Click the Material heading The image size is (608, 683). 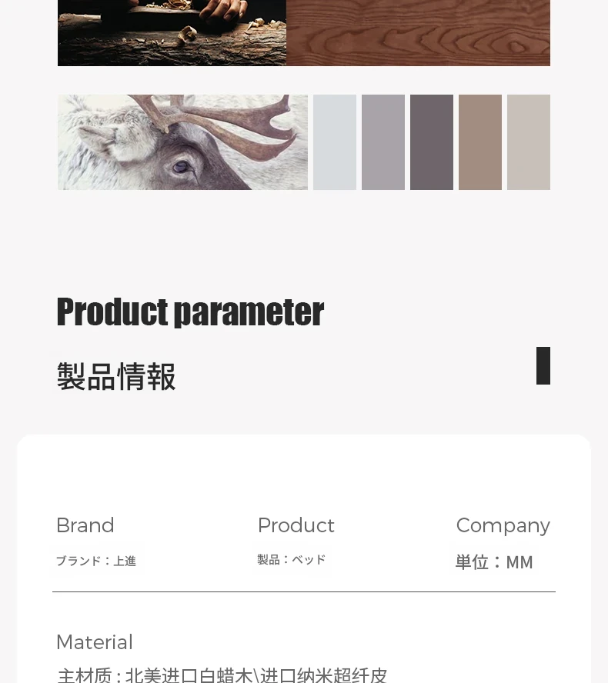click(x=95, y=642)
